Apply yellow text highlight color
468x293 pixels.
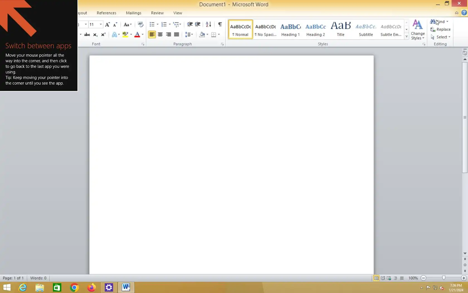(125, 35)
